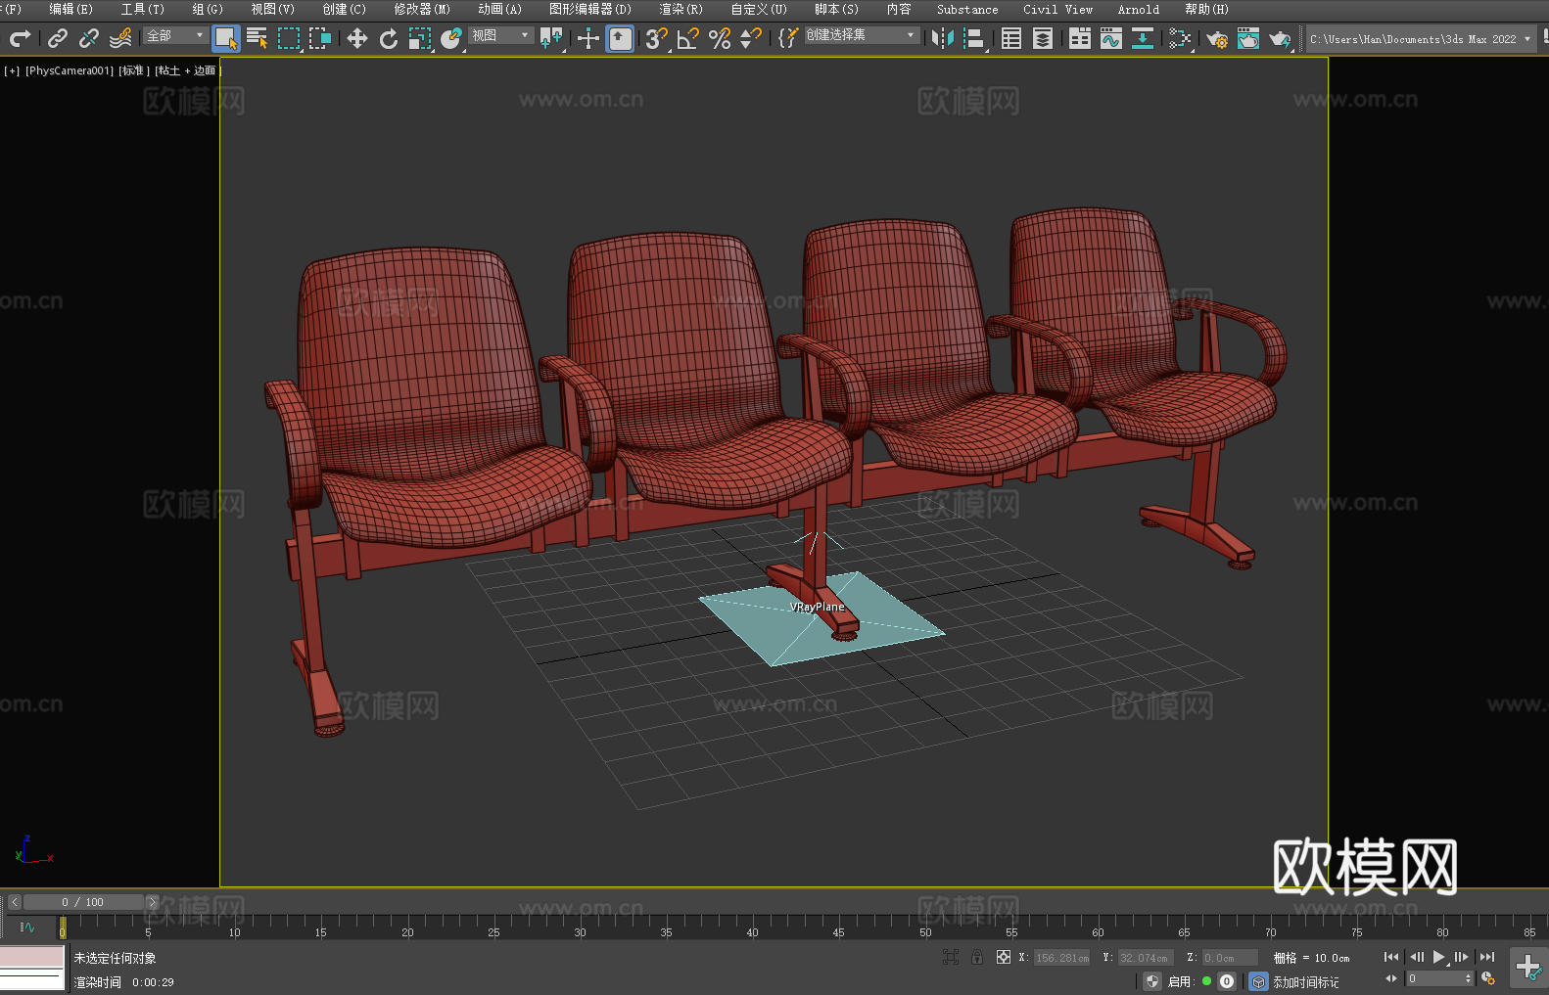Click the Use Pivot Point Center icon
The image size is (1549, 995).
pos(551,38)
